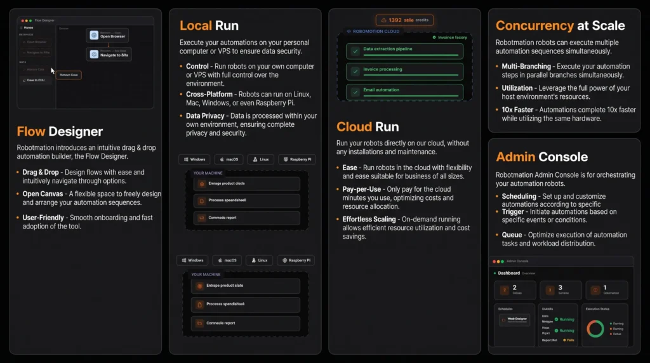Click the Scheduling bullet label

coord(519,196)
